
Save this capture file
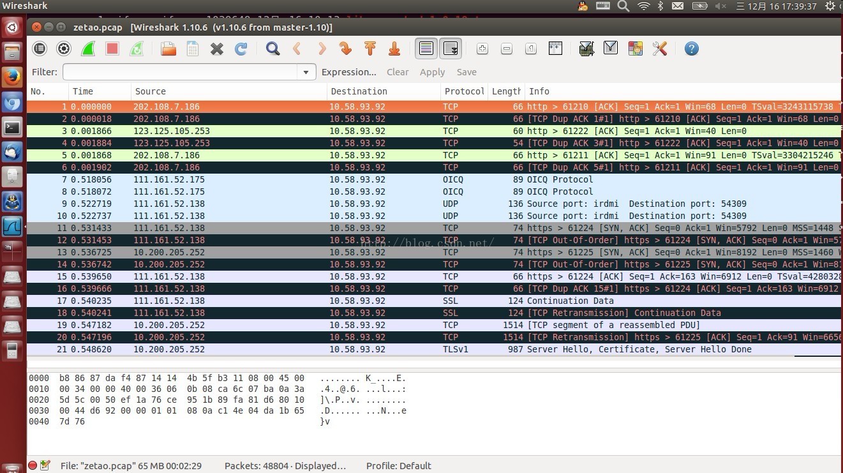193,49
